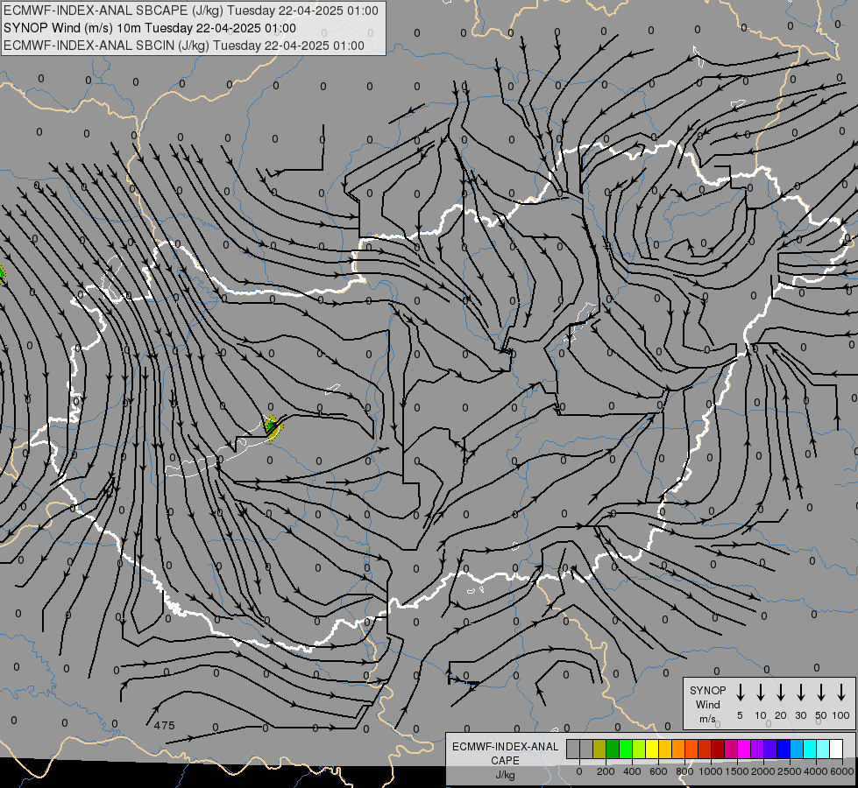Pick the yellow-green CAPE legend swatch
The image size is (858, 788).
(639, 749)
